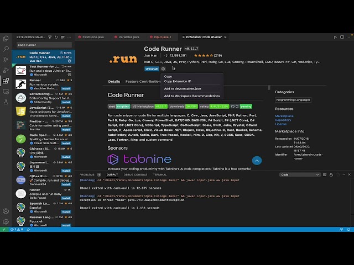Screen dimensions: 354x265
Task: Refresh the extensions list
Action: (56, 37)
